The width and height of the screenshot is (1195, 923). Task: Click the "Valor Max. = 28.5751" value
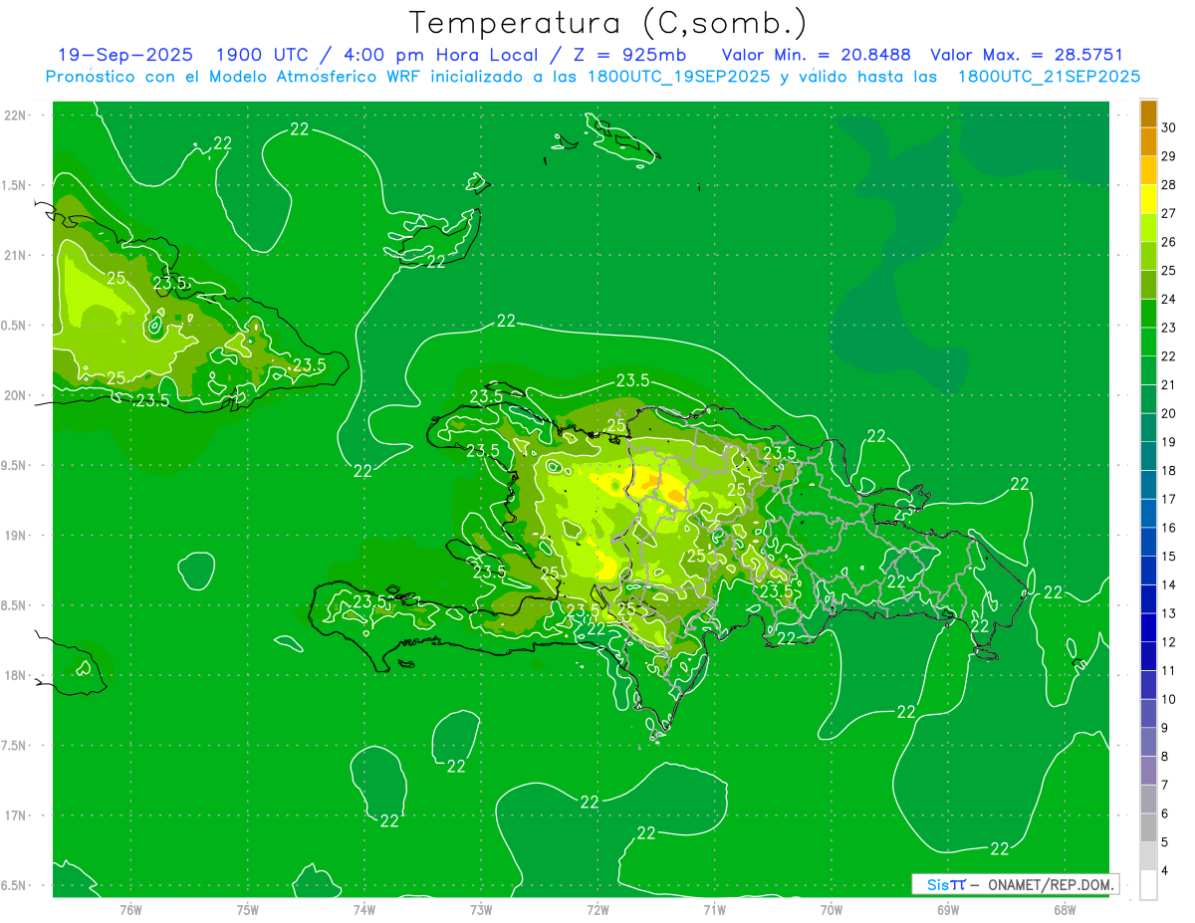[1028, 55]
